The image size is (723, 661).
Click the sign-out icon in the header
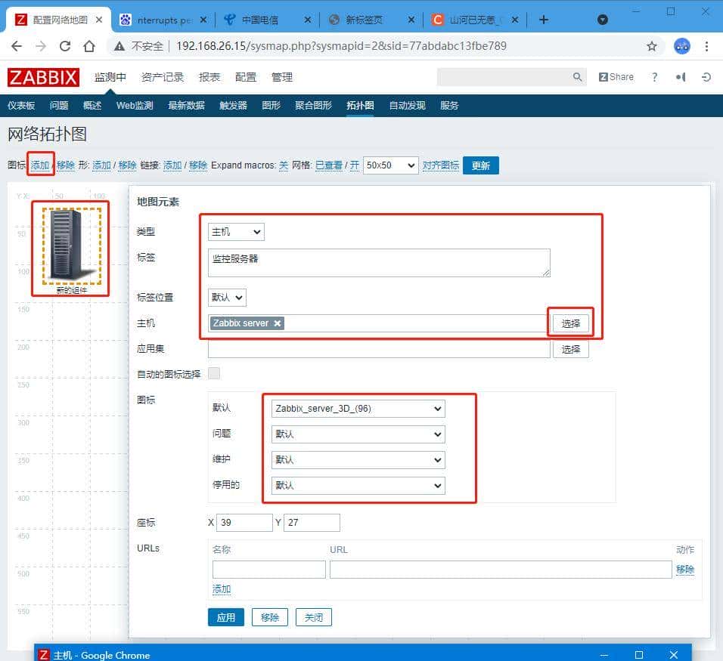click(705, 76)
